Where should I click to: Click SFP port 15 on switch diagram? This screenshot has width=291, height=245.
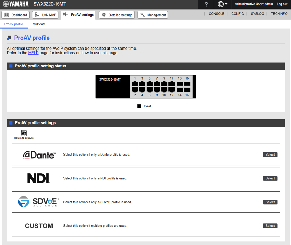[187, 84]
